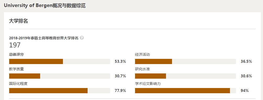Screen dimensions: 263x100
Task: Click the 学术论文影响力 progress bar
Action: 185,91
